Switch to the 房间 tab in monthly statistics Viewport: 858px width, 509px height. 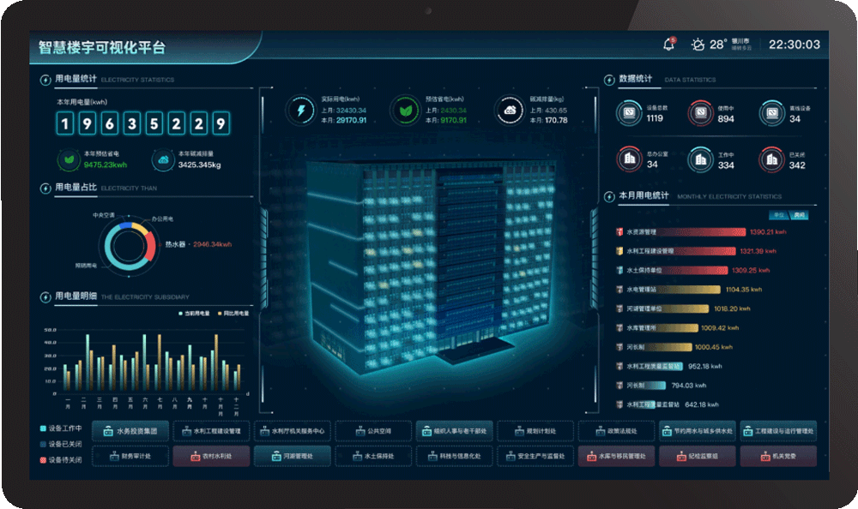tap(799, 214)
